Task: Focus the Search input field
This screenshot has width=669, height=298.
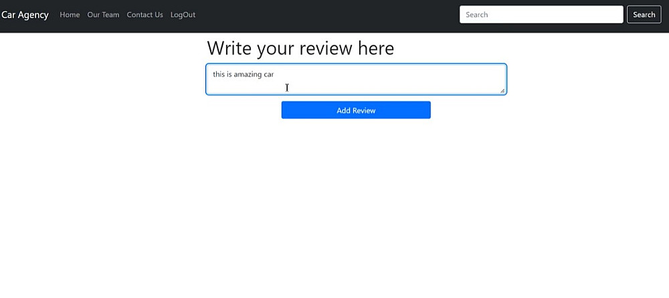Action: pos(541,15)
